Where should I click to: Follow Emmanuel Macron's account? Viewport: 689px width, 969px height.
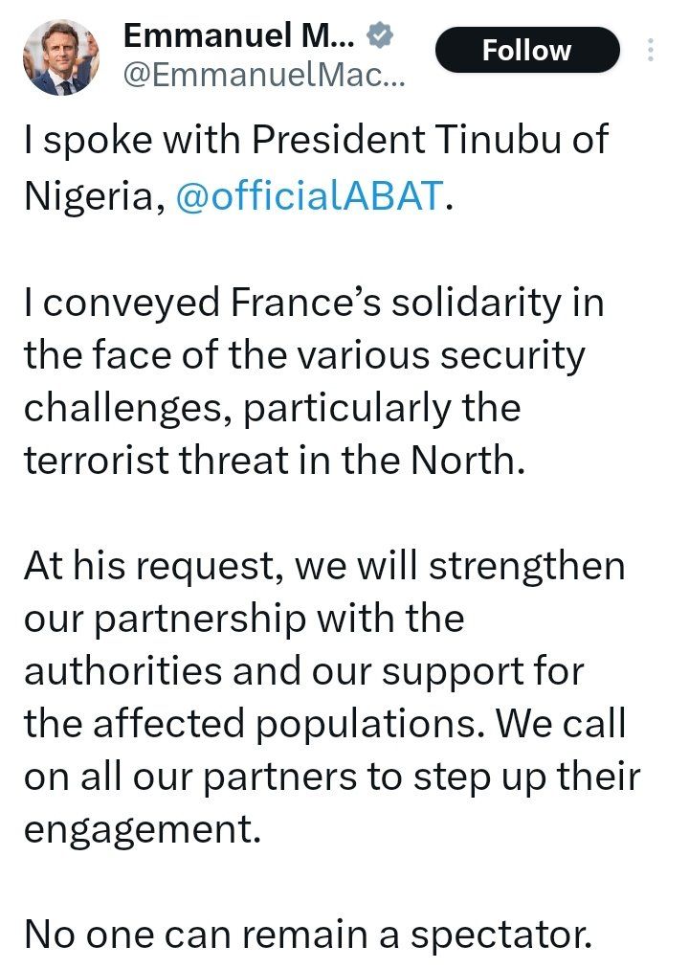point(526,51)
